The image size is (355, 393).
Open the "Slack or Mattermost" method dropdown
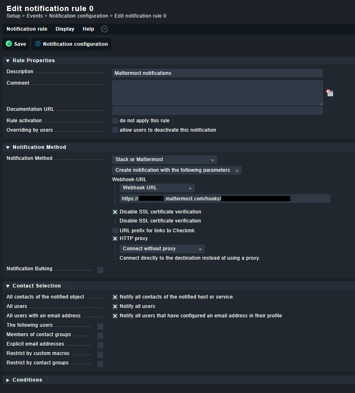(x=164, y=159)
